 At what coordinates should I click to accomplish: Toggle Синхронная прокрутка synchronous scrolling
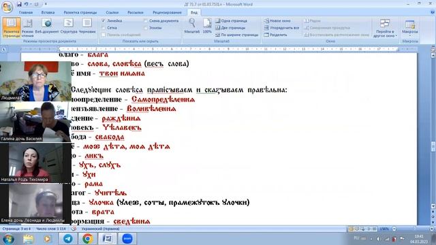[x=327, y=28]
